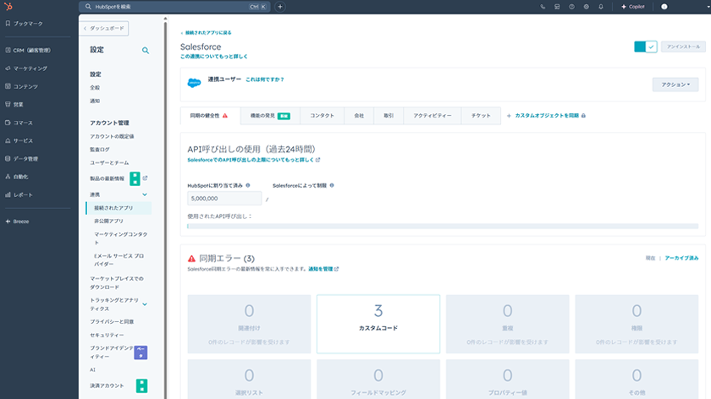
Task: Click the API calls usage progress bar
Action: [443, 226]
